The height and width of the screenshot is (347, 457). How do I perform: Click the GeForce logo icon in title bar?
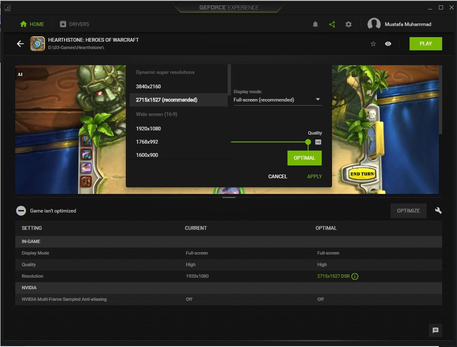[7, 8]
